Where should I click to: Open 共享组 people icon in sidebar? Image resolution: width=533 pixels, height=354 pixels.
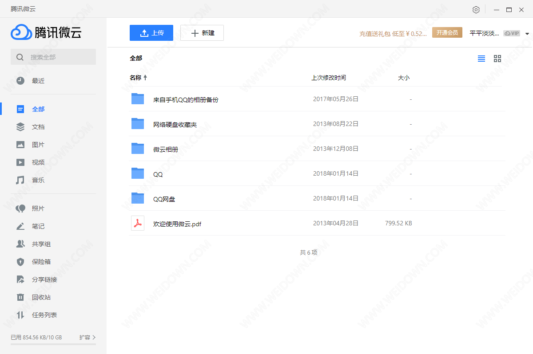(x=20, y=244)
